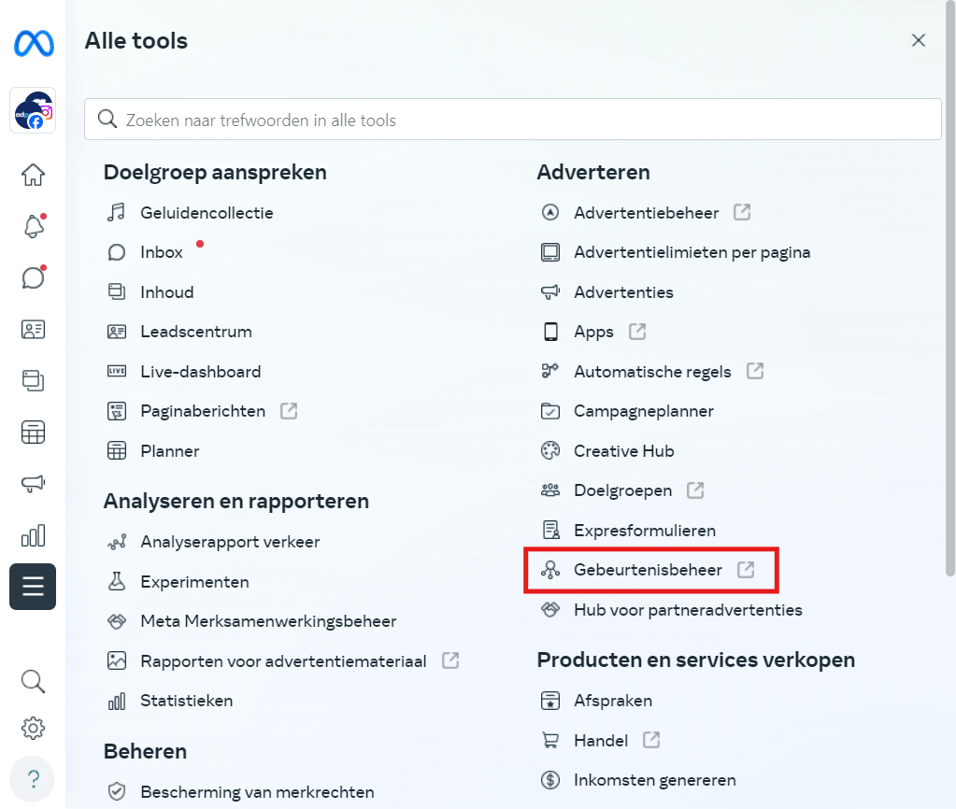This screenshot has width=956, height=809.
Task: Open Live-dashboard
Action: 201,371
